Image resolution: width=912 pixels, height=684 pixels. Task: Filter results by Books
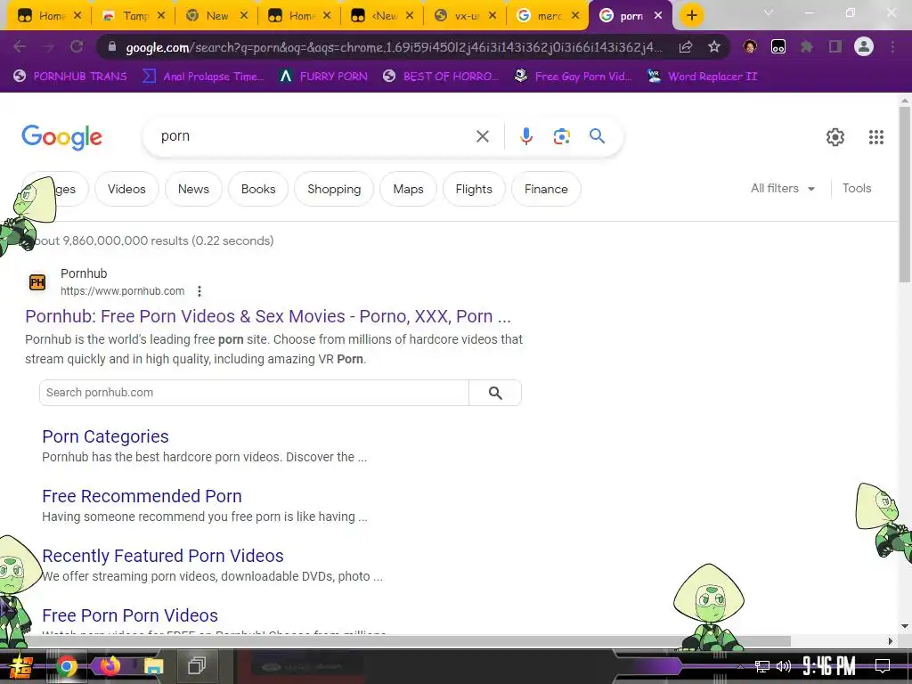click(x=258, y=189)
